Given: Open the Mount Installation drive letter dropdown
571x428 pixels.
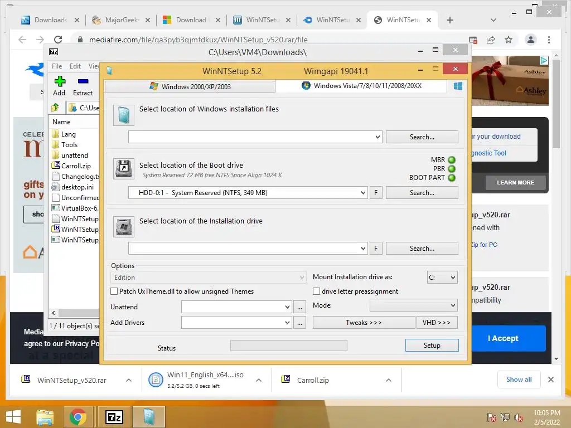Looking at the screenshot, I should coord(442,278).
